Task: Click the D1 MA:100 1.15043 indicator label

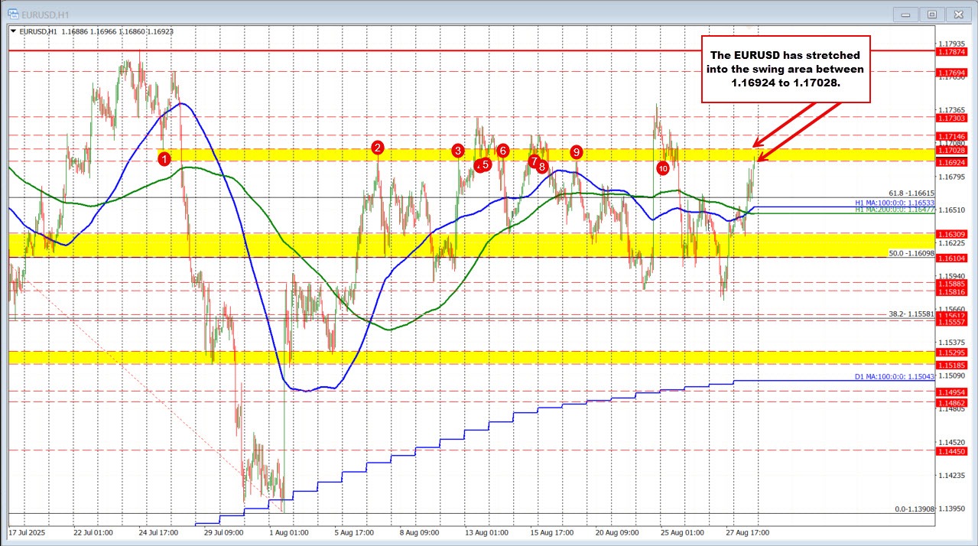Action: 895,377
